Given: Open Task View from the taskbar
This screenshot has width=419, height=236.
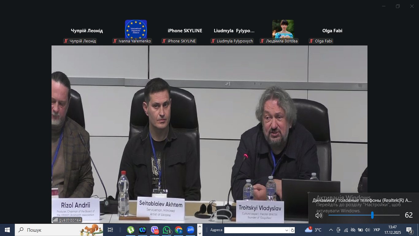Looking at the screenshot, I should [x=110, y=230].
